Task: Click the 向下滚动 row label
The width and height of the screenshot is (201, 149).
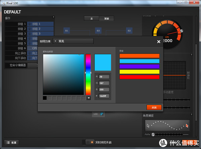Action: 20,58
